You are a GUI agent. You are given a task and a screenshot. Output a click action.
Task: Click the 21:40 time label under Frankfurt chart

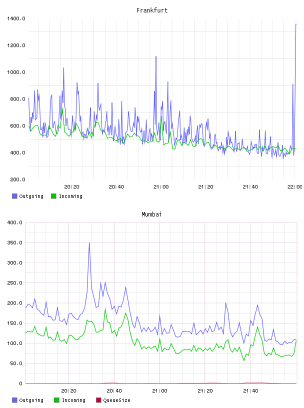point(250,187)
